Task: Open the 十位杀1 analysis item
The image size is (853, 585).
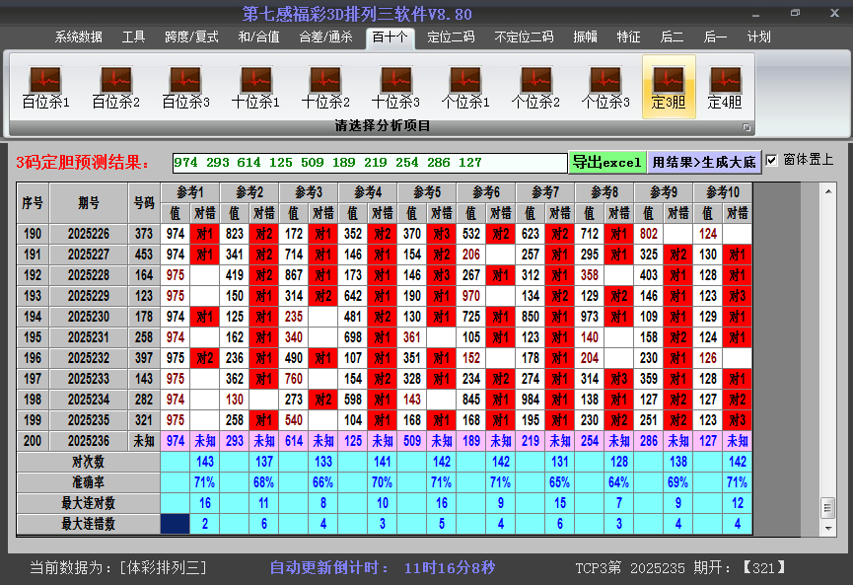Action: pos(255,87)
